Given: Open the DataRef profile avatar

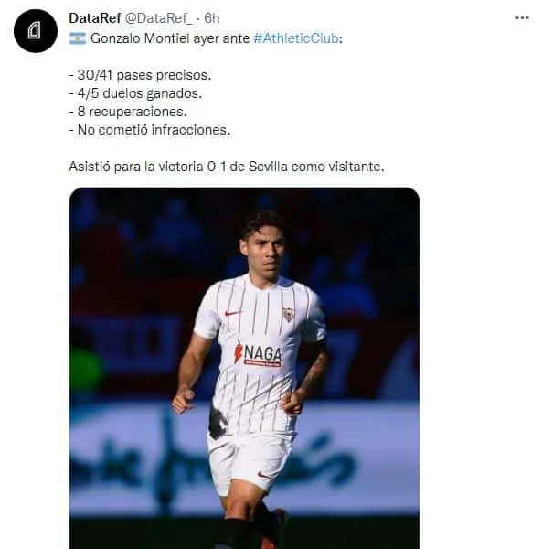Looking at the screenshot, I should tap(36, 31).
